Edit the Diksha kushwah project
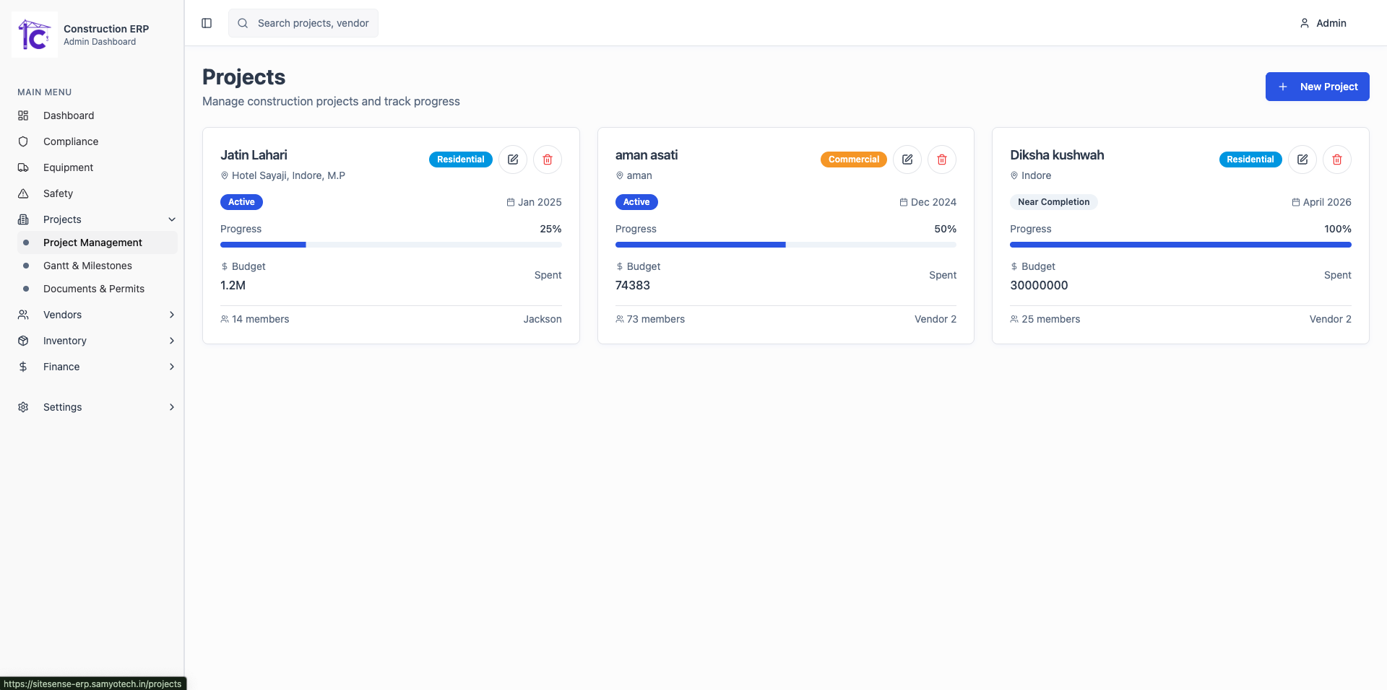This screenshot has height=690, width=1387. tap(1302, 160)
